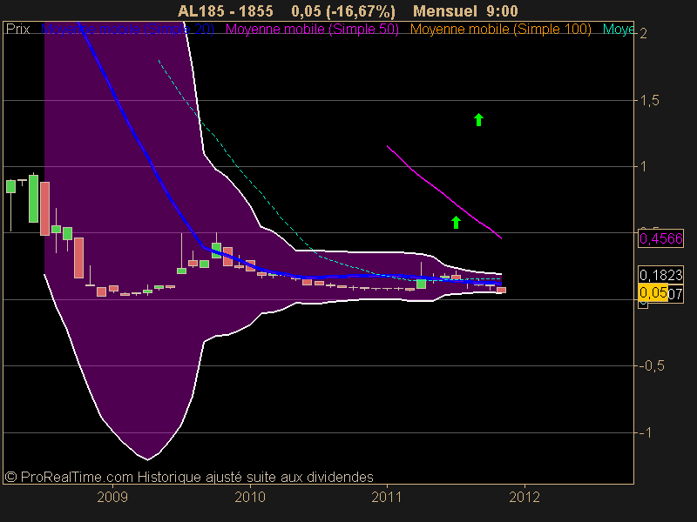The width and height of the screenshot is (697, 522).
Task: Select the Moyenne mobile (Simple 100) legend
Action: click(x=500, y=30)
